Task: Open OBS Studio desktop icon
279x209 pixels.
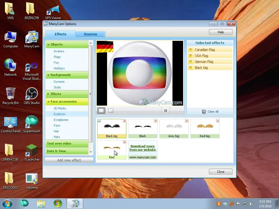Action: pos(32,96)
